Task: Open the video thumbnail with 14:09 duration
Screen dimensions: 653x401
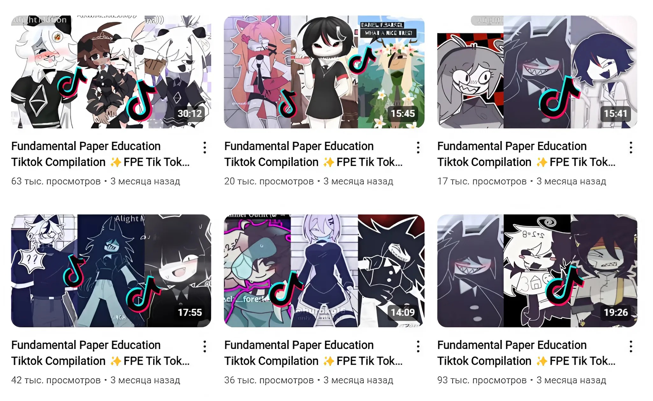Action: 324,271
